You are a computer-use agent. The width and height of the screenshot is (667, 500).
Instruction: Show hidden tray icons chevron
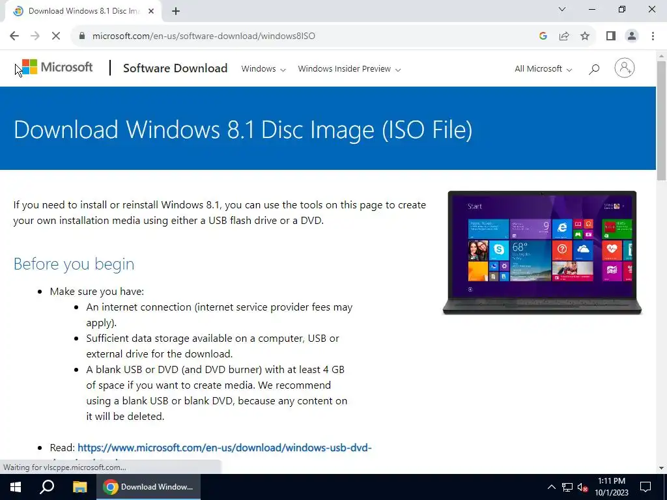tap(551, 487)
